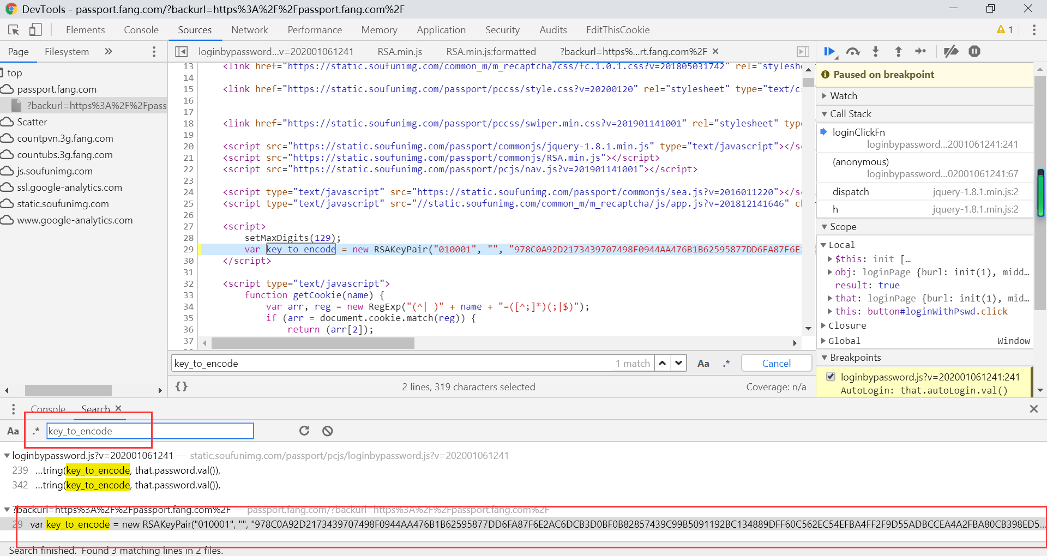1047x556 pixels.
Task: Step to the next statement
Action: [x=920, y=51]
